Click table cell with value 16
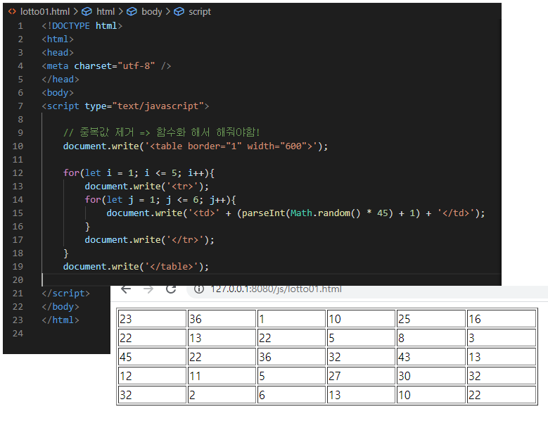Screen dimensions: 548x428 [501, 319]
